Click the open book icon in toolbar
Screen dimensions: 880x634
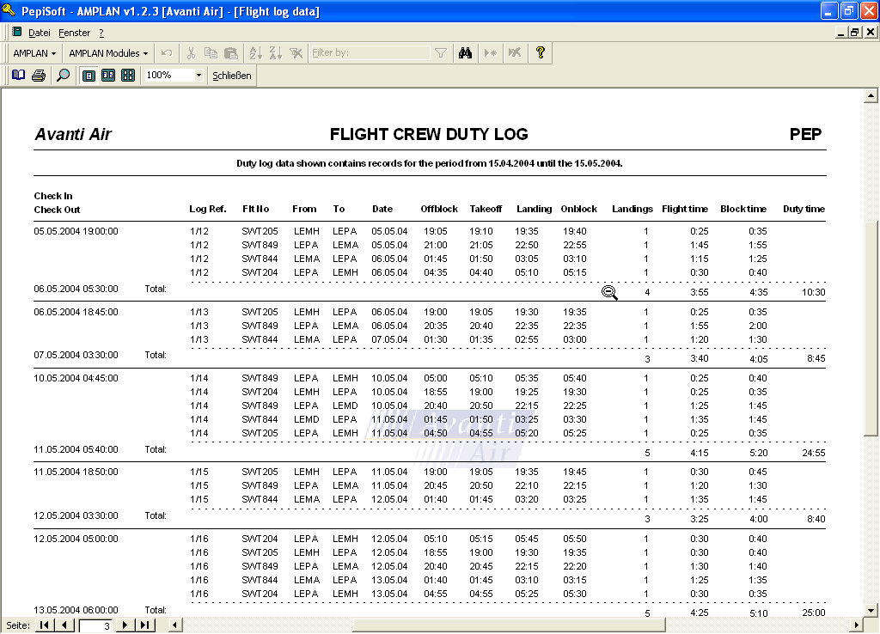point(18,76)
